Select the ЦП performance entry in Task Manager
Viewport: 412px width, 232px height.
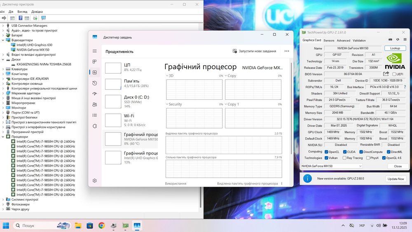point(131,67)
